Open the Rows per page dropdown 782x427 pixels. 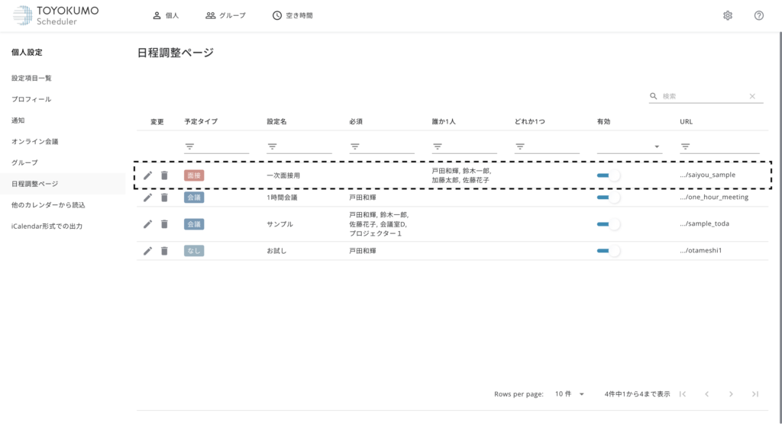point(570,394)
